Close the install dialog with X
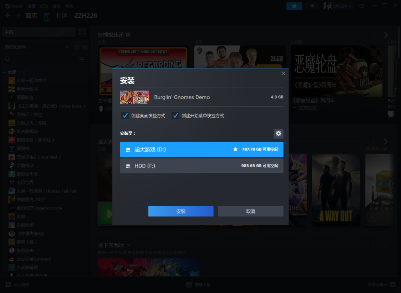Viewport: 401px width, 293px height. coord(283,73)
